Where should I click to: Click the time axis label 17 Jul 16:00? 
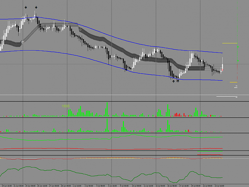point(184,186)
